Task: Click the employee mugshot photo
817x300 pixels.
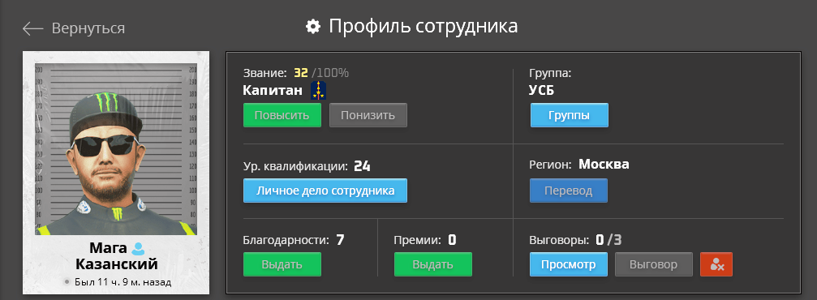Action: point(116,149)
